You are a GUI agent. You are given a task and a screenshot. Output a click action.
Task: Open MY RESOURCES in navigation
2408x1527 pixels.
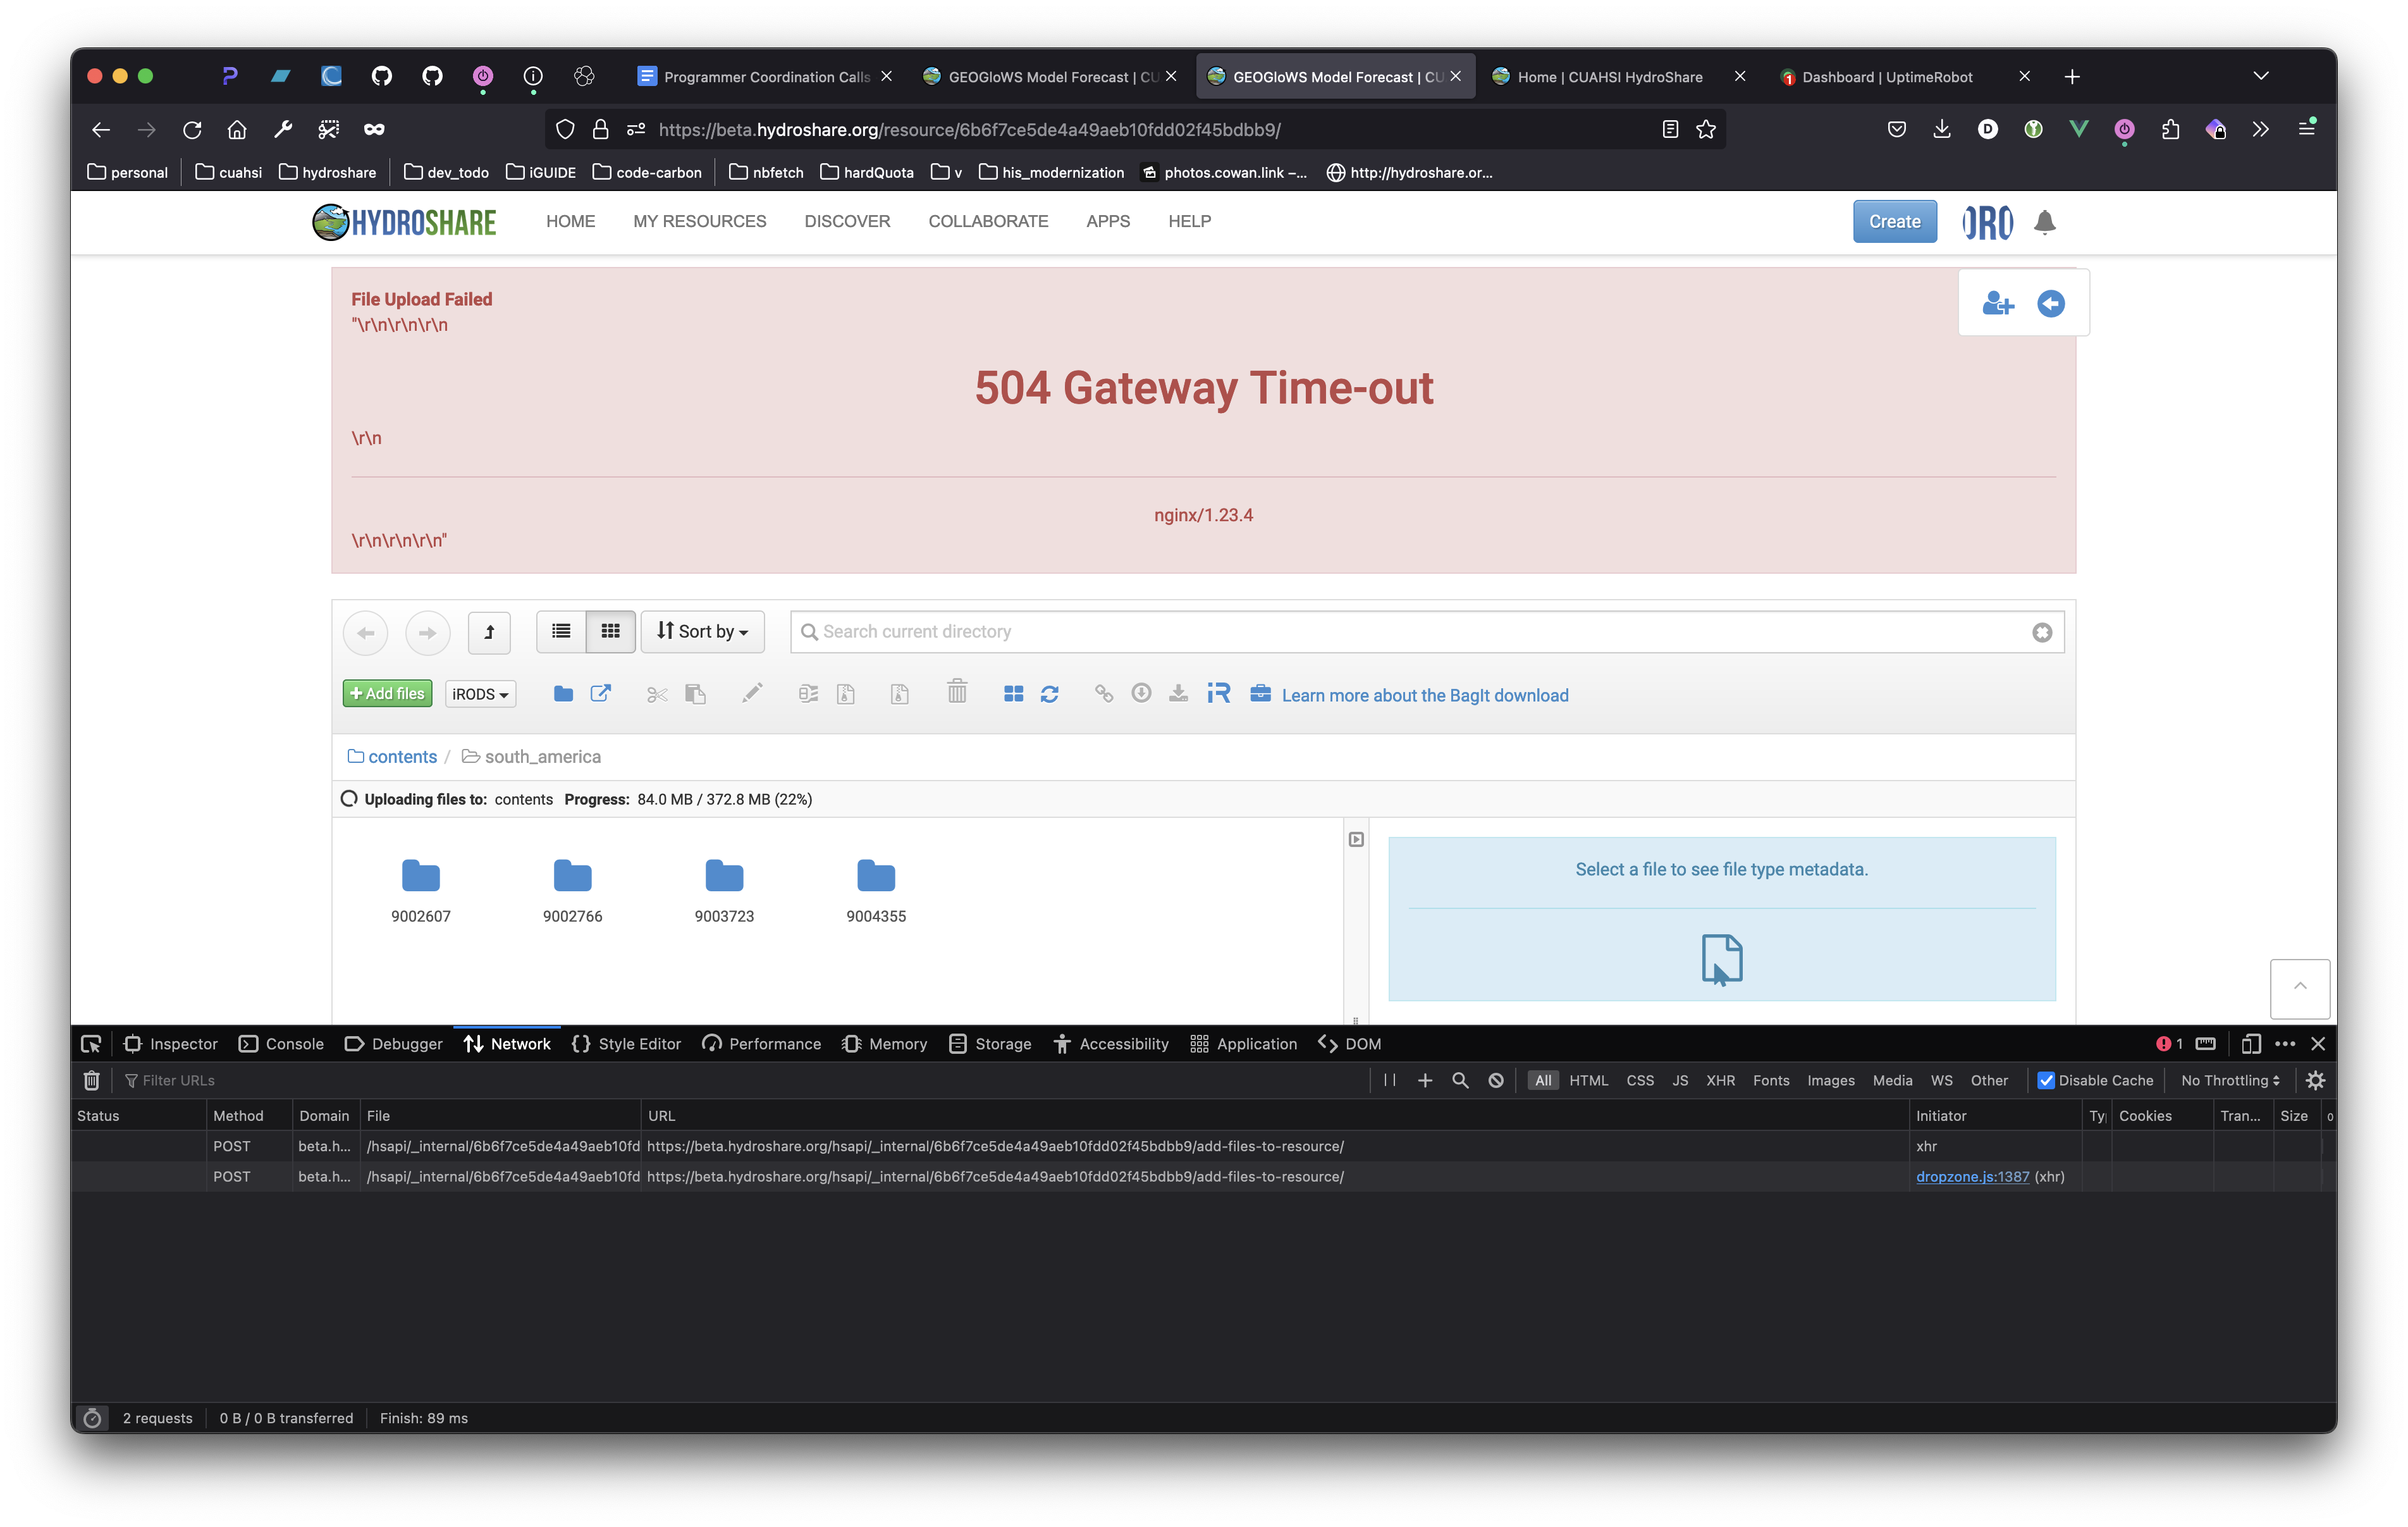point(699,221)
